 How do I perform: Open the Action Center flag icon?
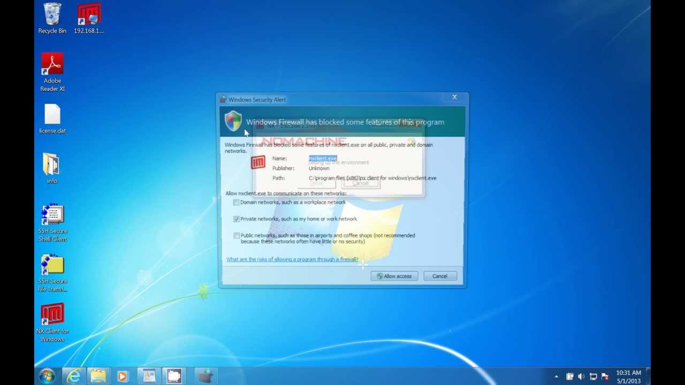(x=605, y=376)
